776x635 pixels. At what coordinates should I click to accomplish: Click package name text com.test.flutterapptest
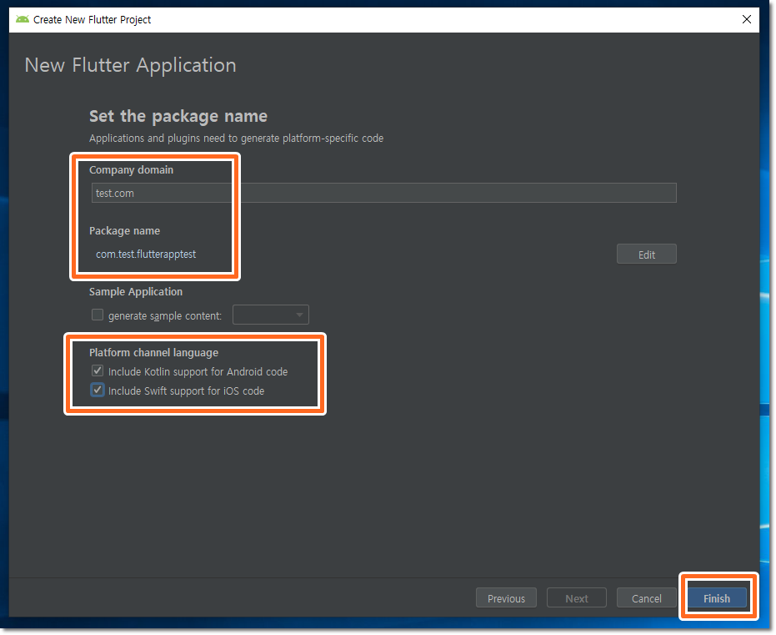[146, 255]
